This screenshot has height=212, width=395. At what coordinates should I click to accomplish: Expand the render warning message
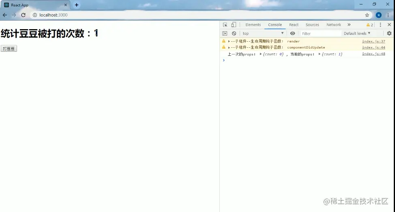tap(229, 41)
